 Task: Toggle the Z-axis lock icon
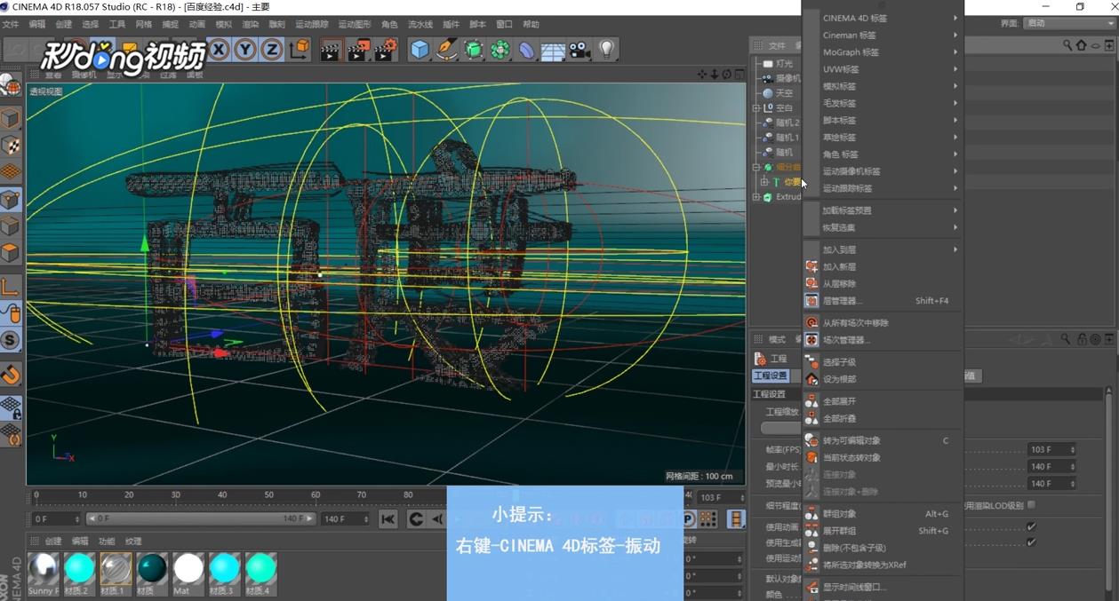point(272,50)
